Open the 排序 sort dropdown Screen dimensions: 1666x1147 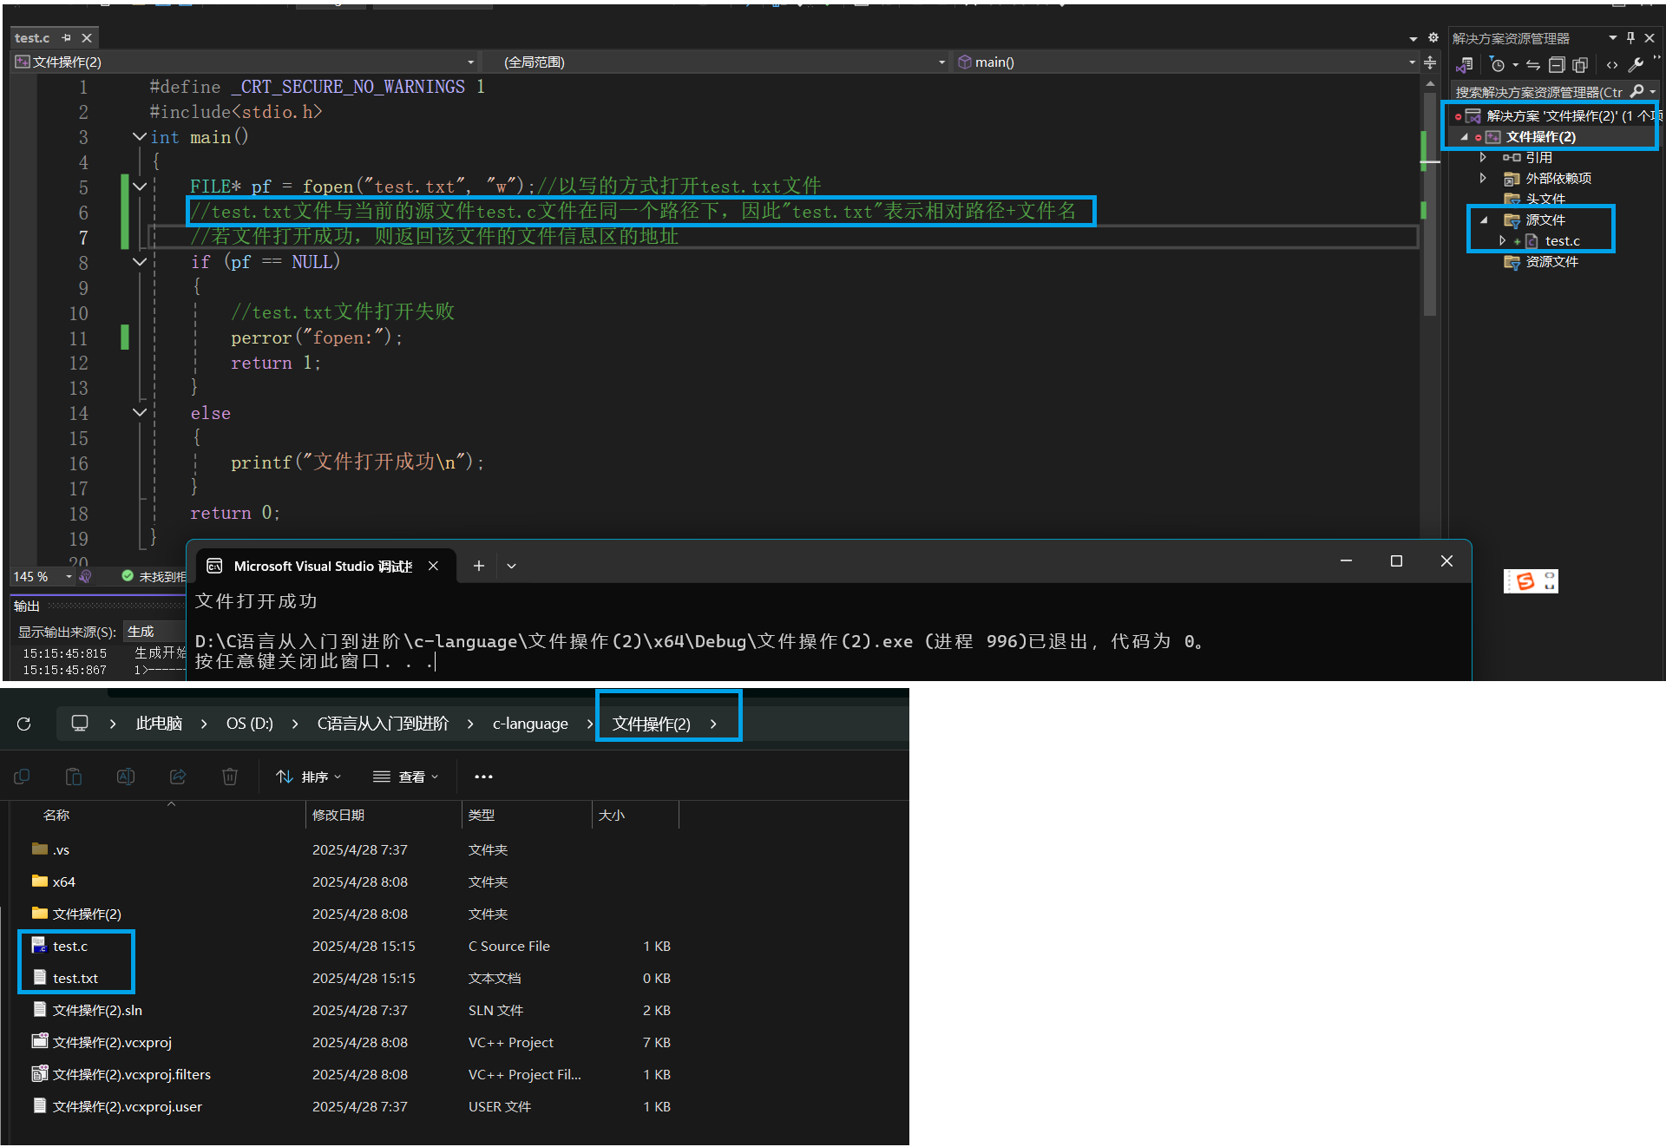[x=309, y=777]
